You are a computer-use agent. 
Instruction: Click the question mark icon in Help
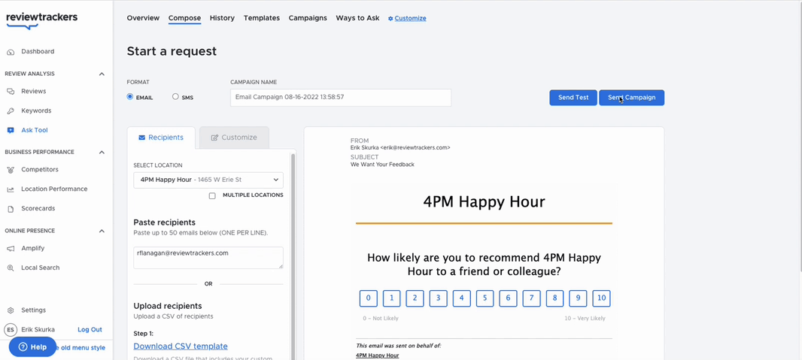[x=23, y=347]
